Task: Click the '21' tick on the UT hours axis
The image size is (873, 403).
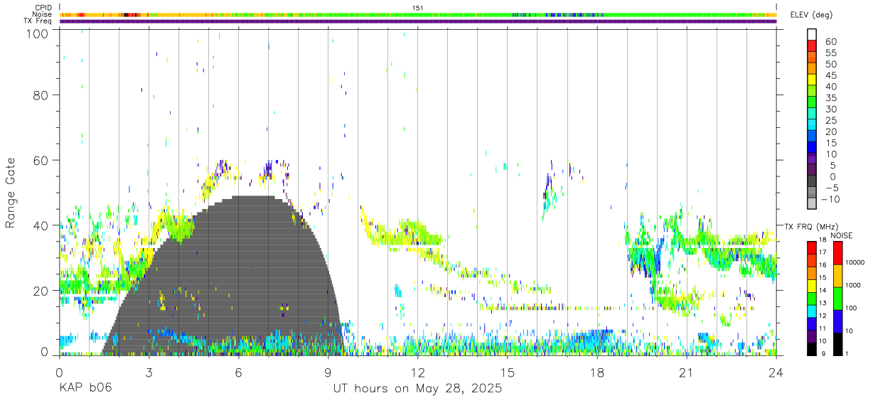Action: click(x=687, y=372)
